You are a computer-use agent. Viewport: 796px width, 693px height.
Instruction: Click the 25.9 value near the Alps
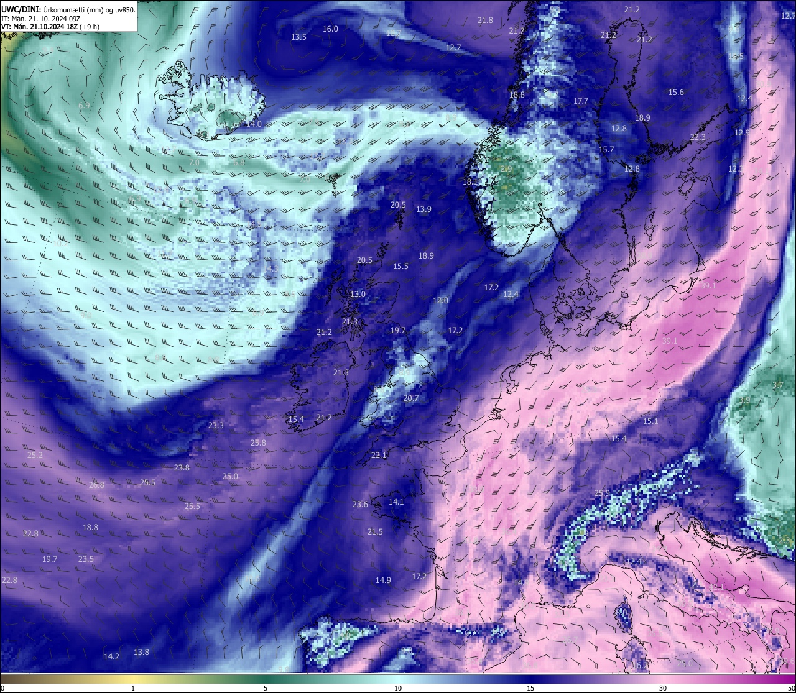click(x=602, y=493)
